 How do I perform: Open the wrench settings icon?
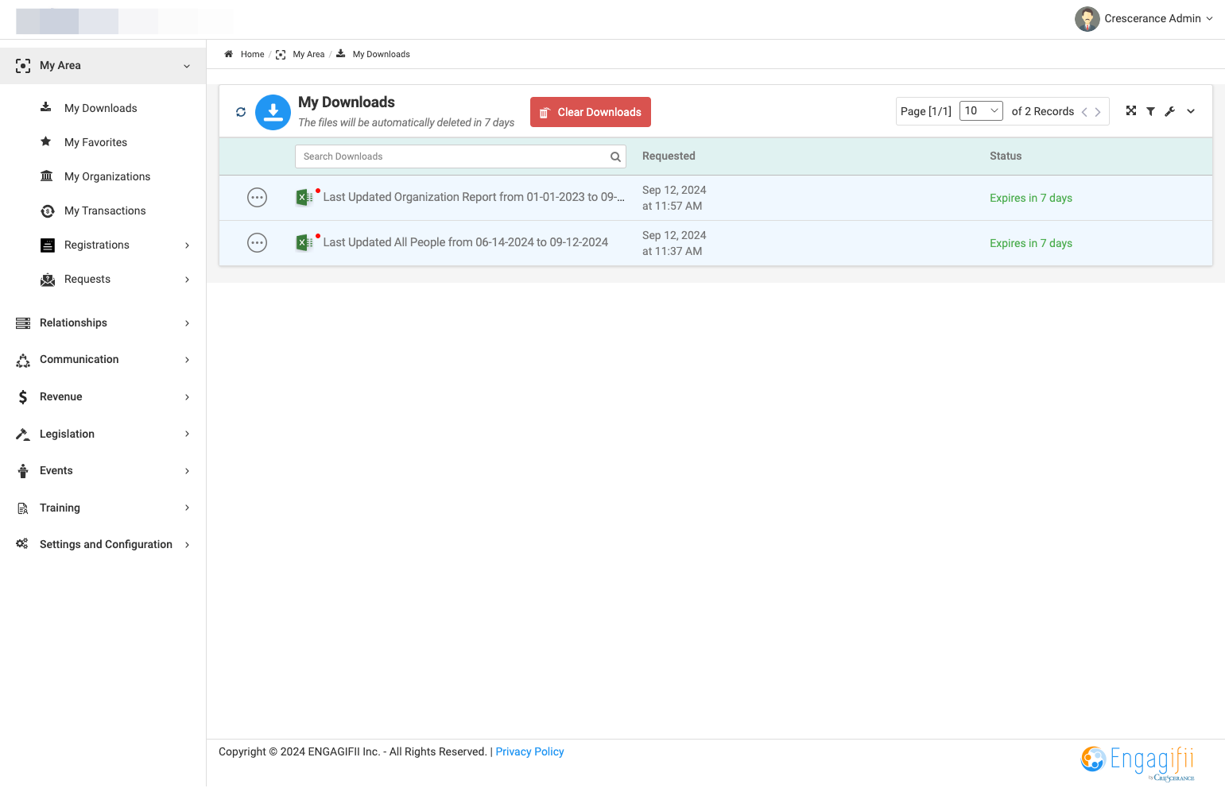[x=1170, y=112]
